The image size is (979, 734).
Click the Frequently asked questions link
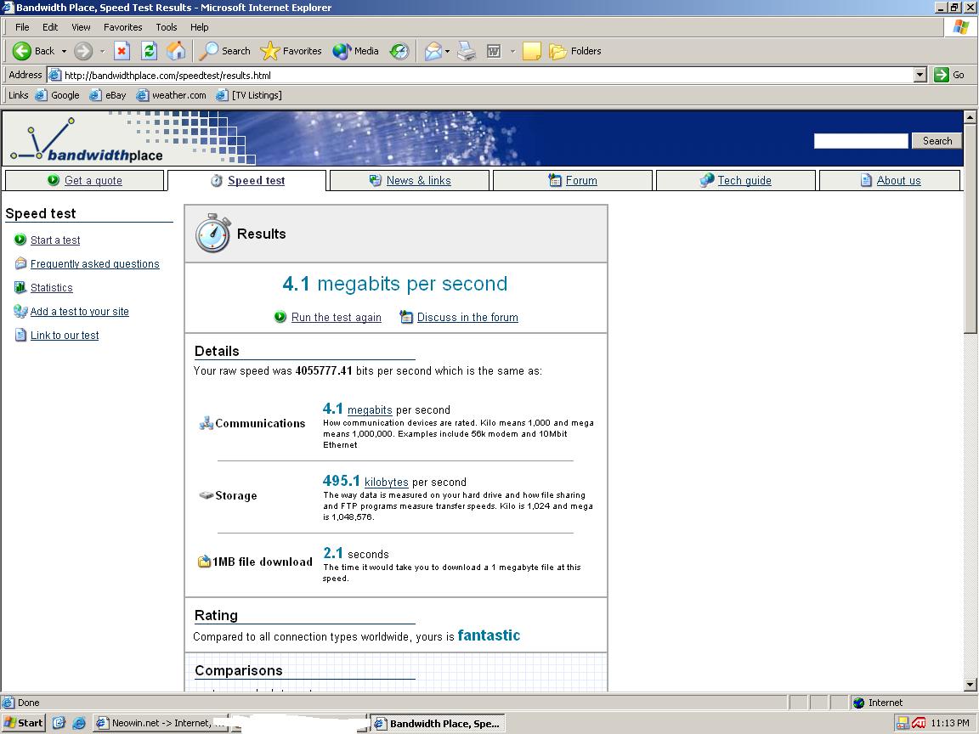point(94,264)
